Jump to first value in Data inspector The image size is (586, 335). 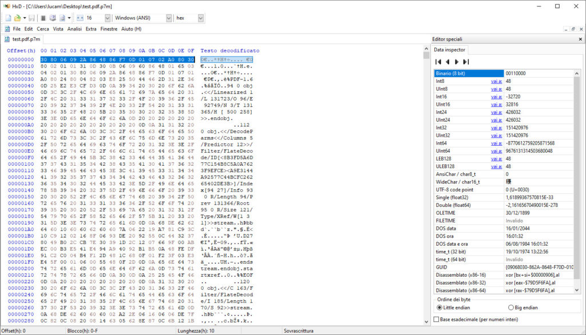point(438,62)
